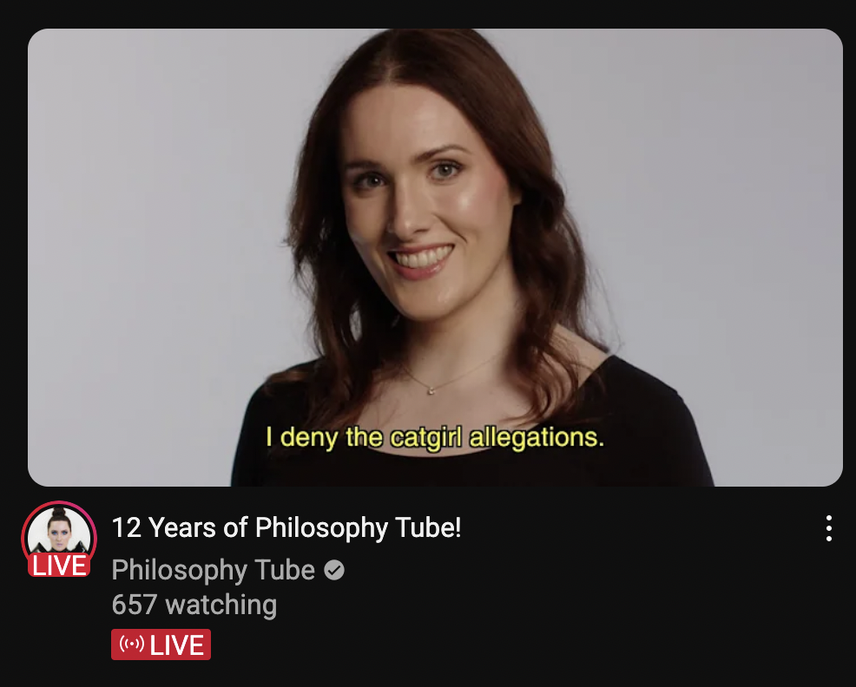Click the broadcast signal icon in LIVE badge
This screenshot has height=687, width=856.
pyautogui.click(x=132, y=644)
